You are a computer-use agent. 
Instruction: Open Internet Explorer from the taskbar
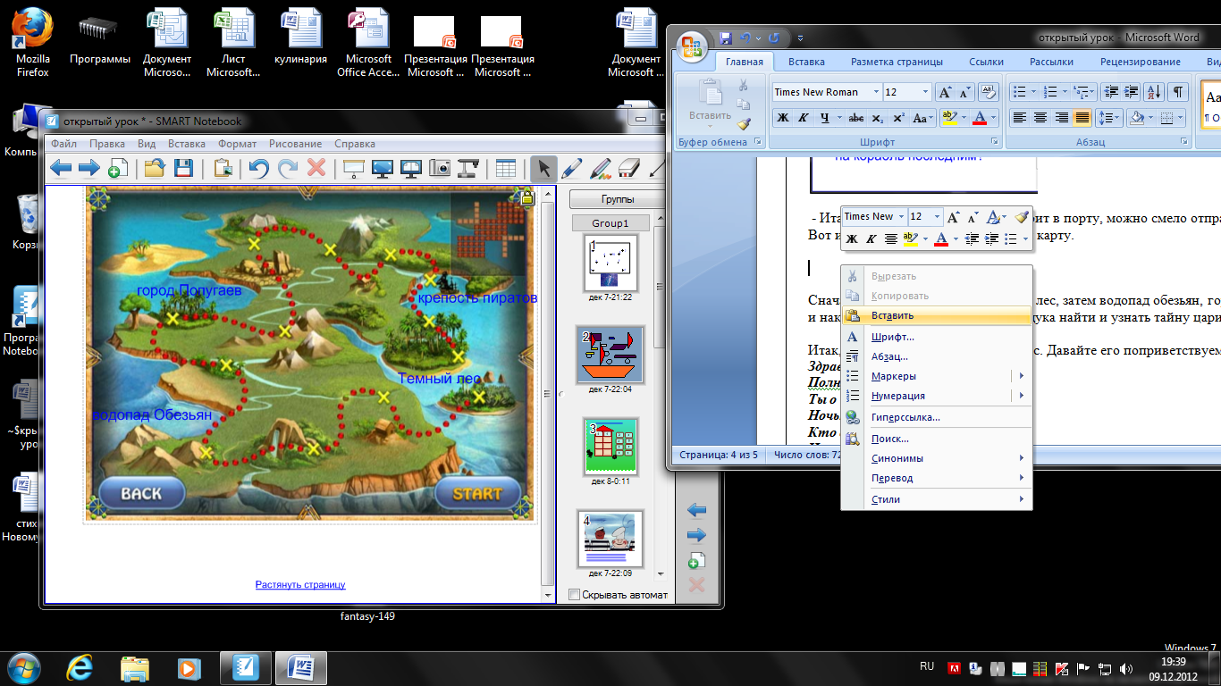click(81, 667)
